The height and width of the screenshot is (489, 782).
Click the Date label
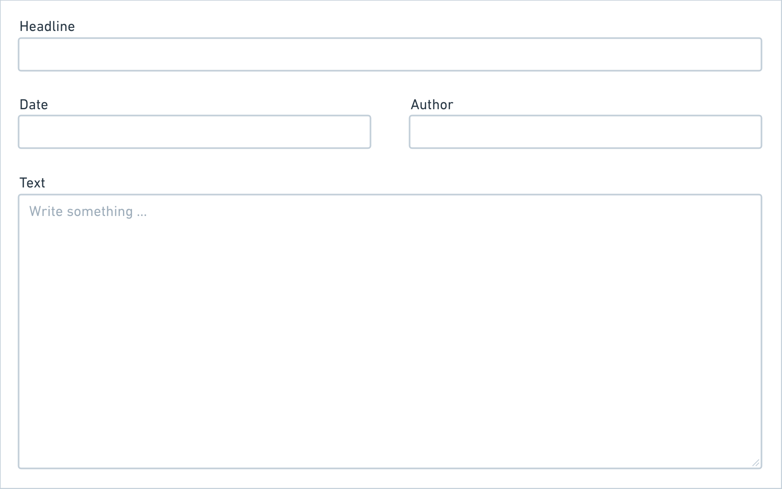click(x=34, y=105)
